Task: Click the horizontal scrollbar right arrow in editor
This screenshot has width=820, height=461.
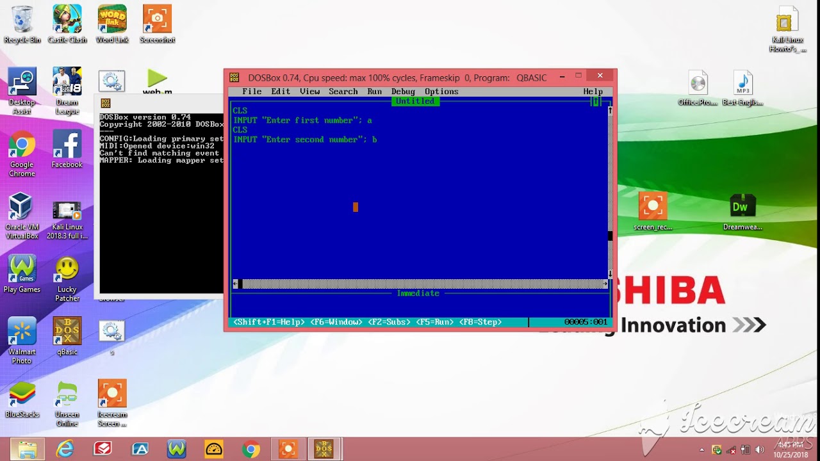Action: click(605, 284)
